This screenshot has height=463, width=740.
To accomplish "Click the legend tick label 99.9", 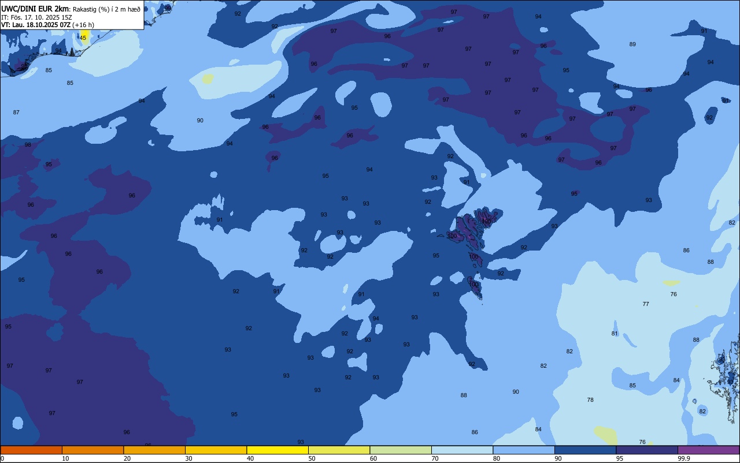I will click(684, 458).
